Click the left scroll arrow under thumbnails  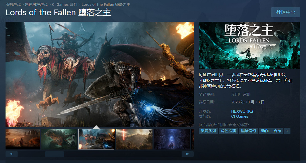11,154
